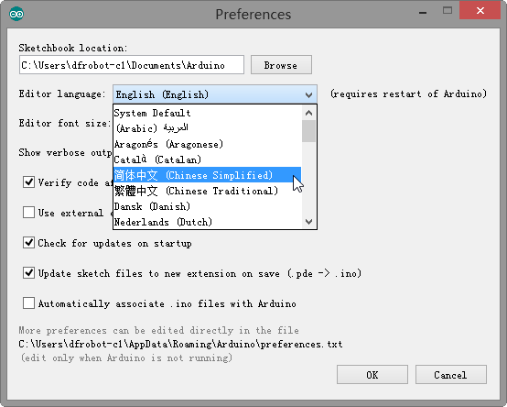Click the Cancel button

pos(451,375)
